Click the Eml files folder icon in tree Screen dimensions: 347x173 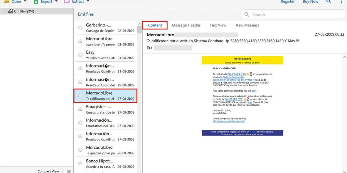(10, 11)
